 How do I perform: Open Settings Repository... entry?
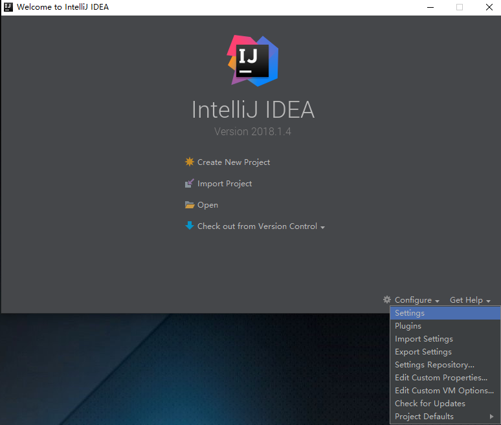click(445, 365)
